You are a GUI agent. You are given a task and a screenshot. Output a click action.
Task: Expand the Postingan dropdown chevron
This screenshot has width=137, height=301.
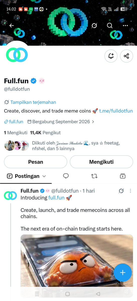point(44,176)
